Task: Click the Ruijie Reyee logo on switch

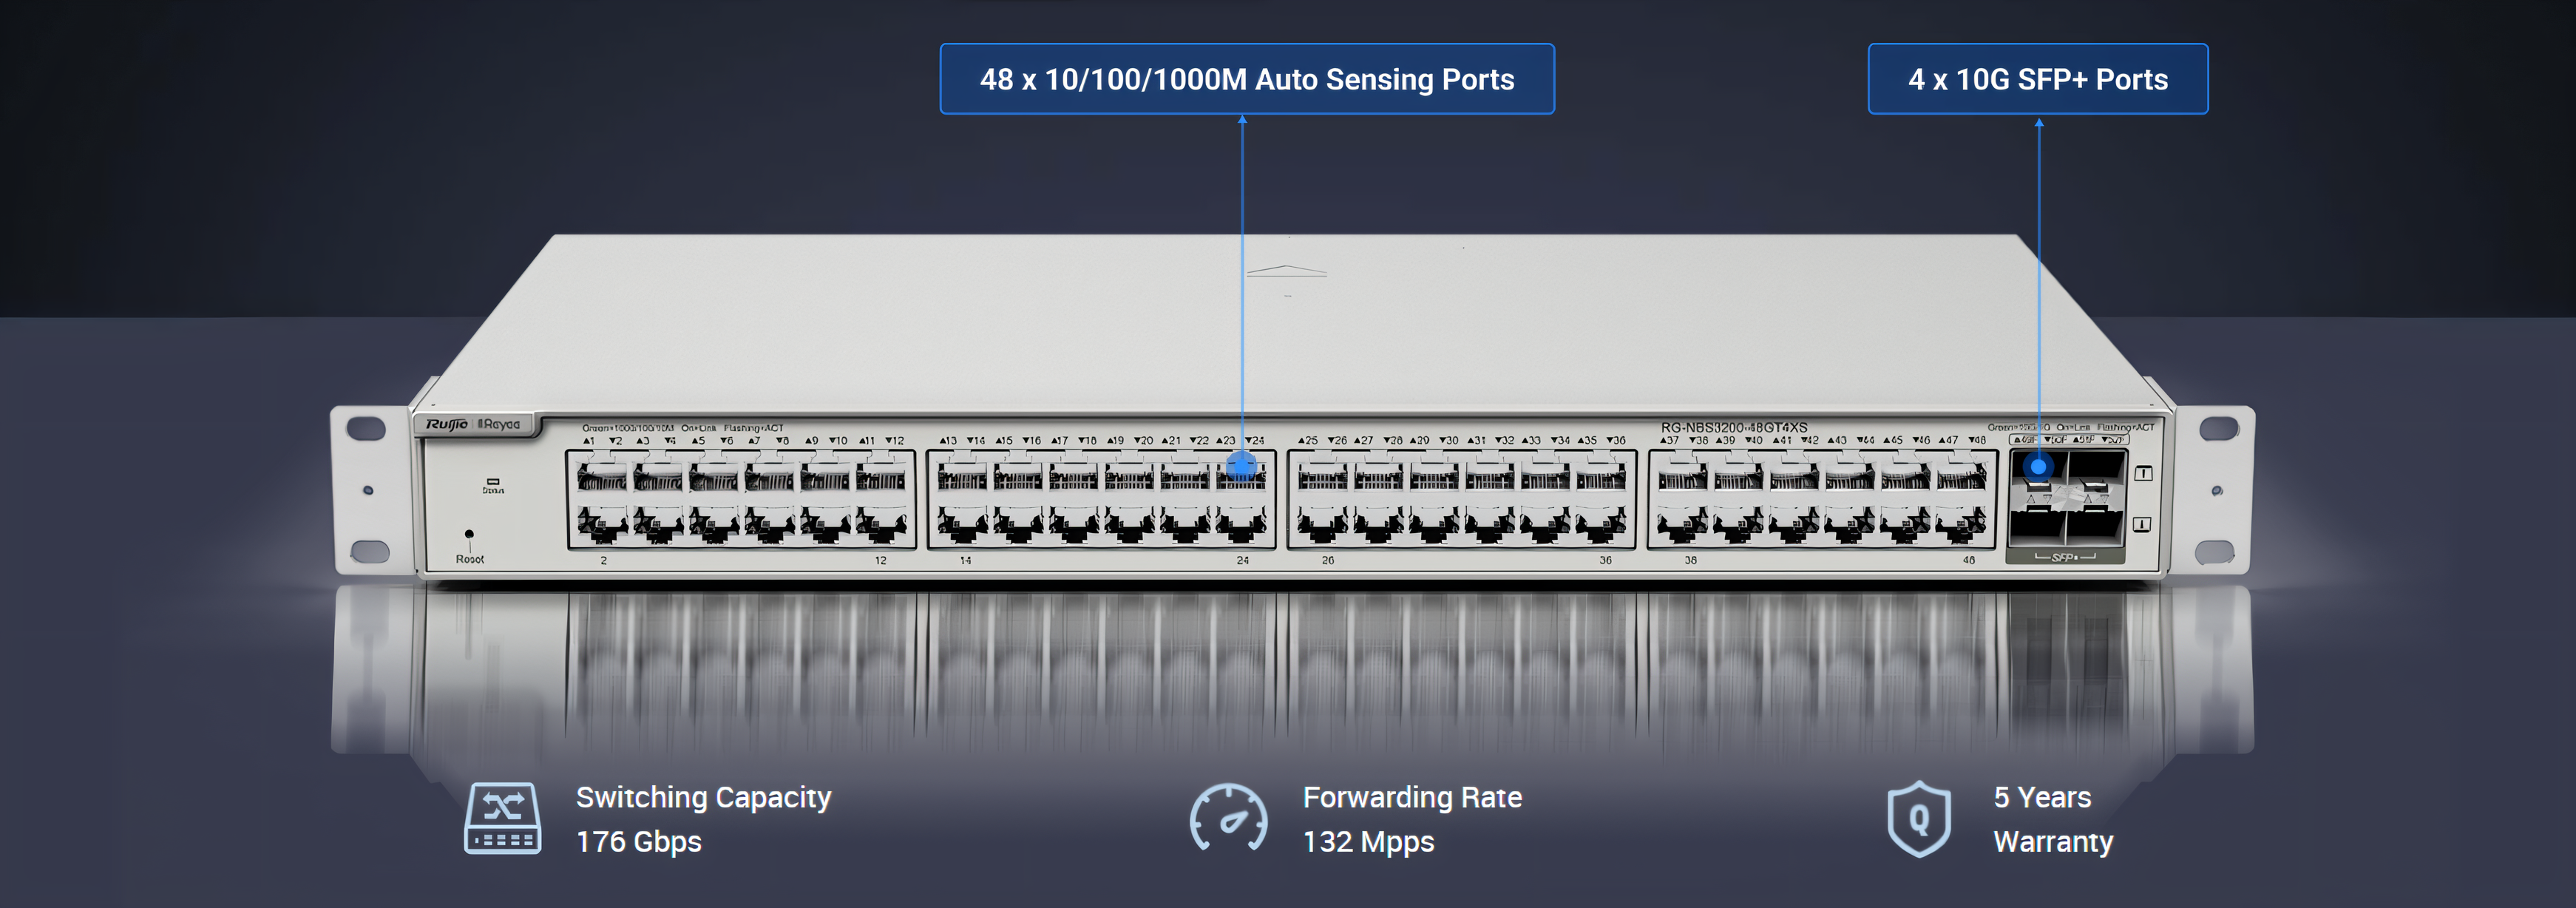Action: 473,424
